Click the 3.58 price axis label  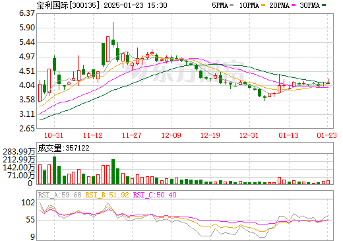[27, 100]
